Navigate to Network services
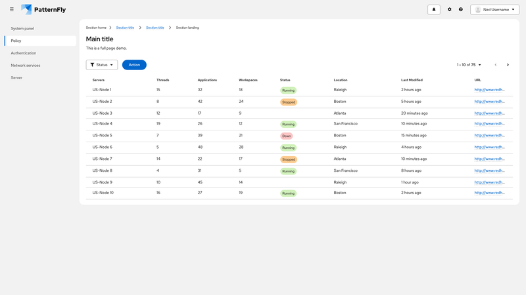This screenshot has height=295, width=526. point(26,66)
